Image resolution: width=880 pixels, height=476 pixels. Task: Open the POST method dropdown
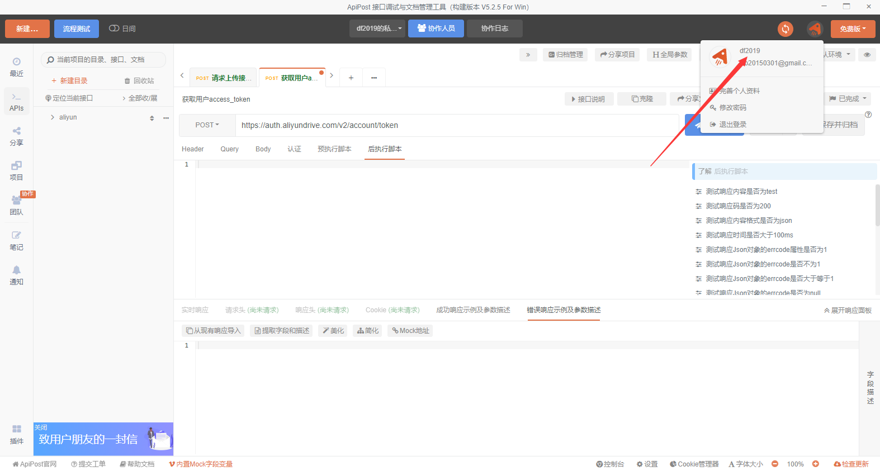coord(207,125)
